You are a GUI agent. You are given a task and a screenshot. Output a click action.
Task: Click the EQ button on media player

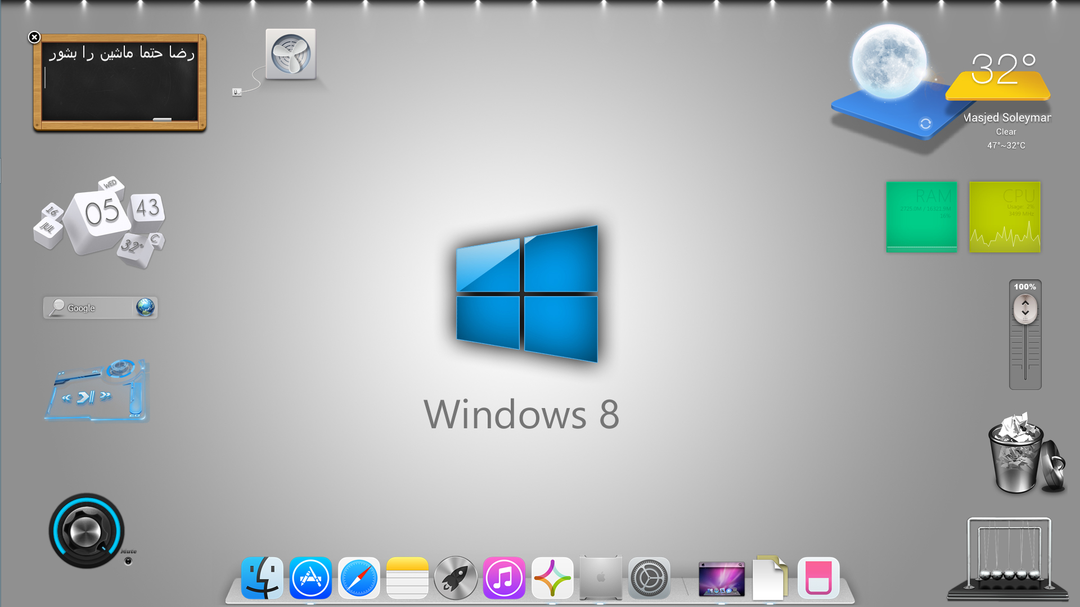134,415
